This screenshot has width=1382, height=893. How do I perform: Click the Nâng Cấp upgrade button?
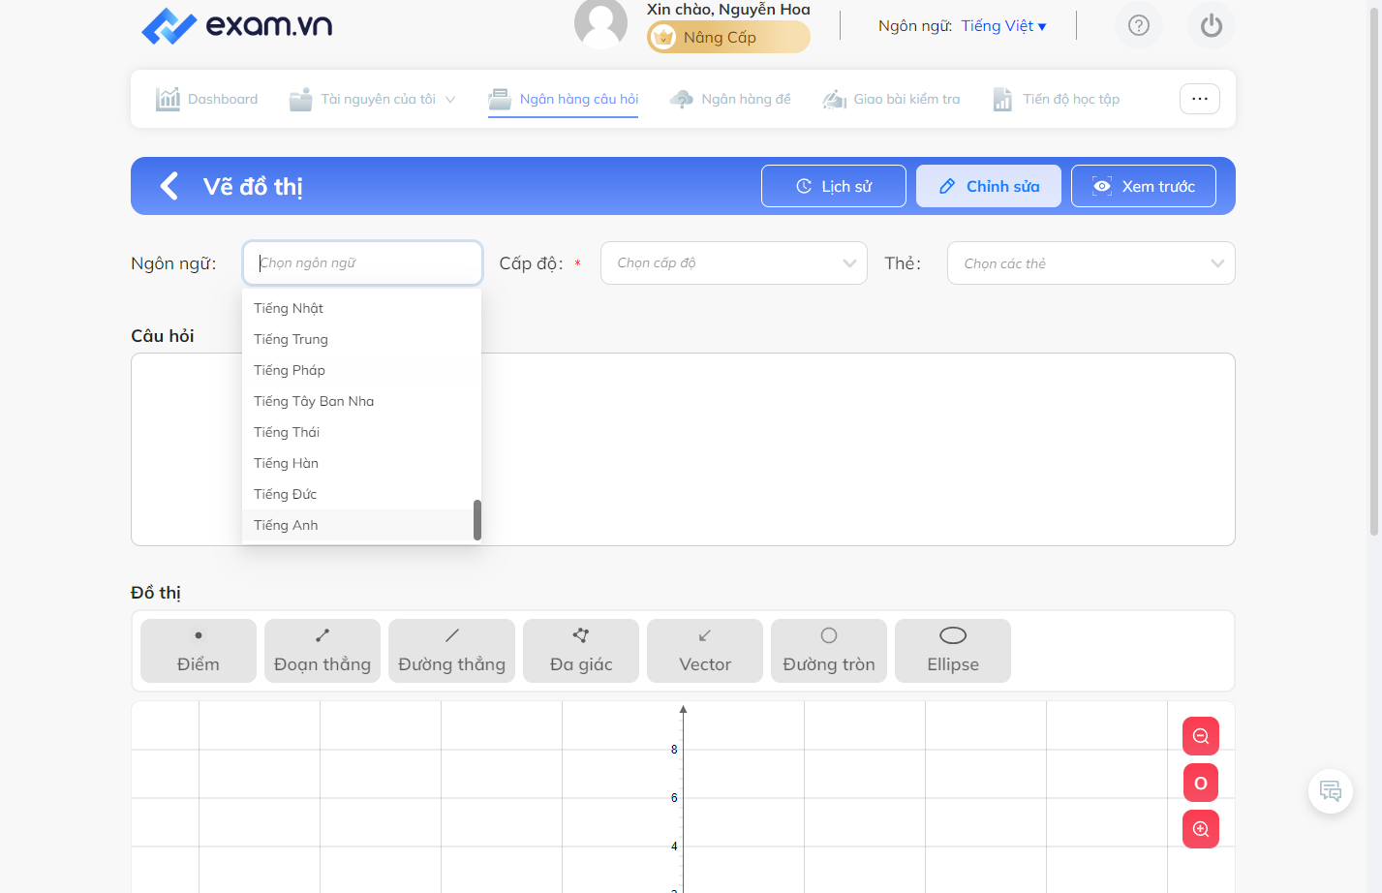[728, 38]
